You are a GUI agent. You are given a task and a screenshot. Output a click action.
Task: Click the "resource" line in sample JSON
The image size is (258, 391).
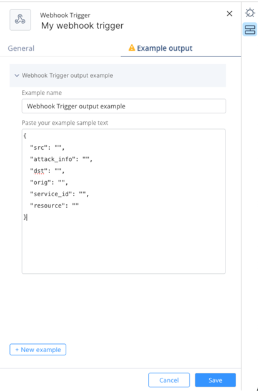point(54,206)
